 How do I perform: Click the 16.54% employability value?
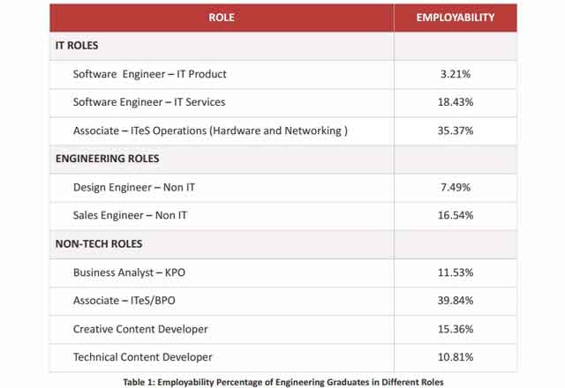[x=456, y=215]
